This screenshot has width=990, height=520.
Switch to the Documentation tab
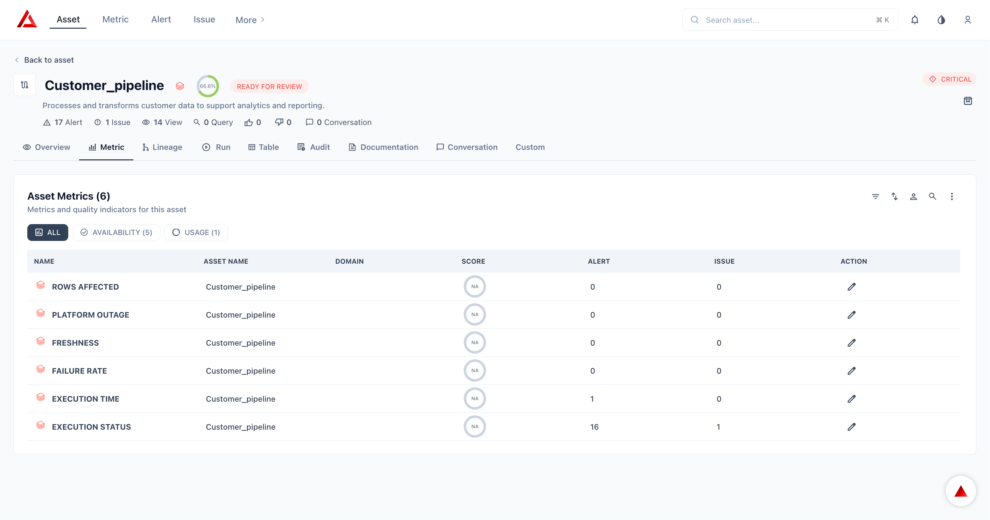(384, 147)
